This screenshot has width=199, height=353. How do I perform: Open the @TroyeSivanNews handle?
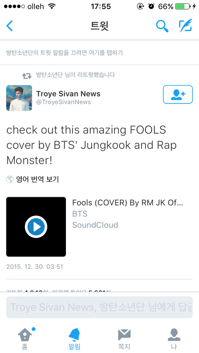click(63, 102)
